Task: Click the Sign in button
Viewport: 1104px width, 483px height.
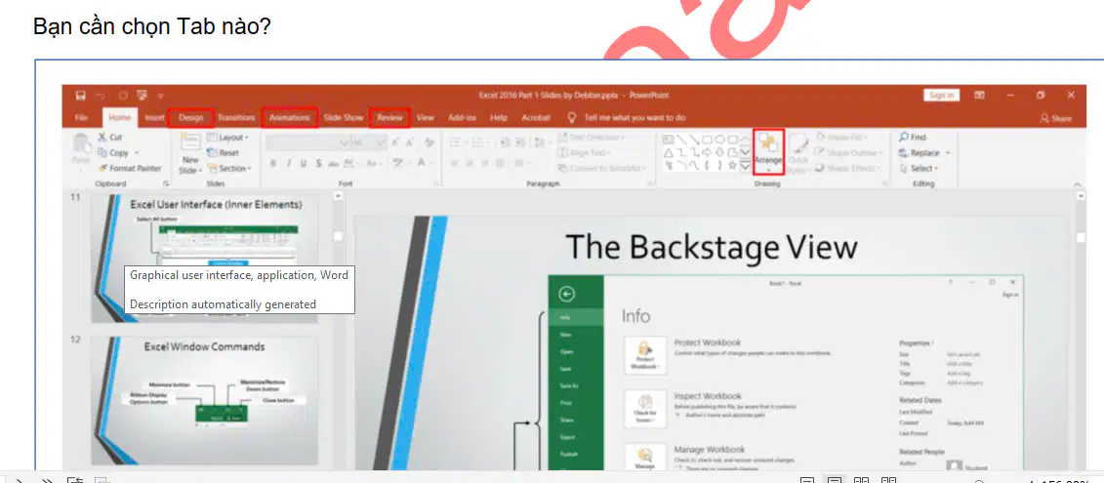Action: pos(941,95)
